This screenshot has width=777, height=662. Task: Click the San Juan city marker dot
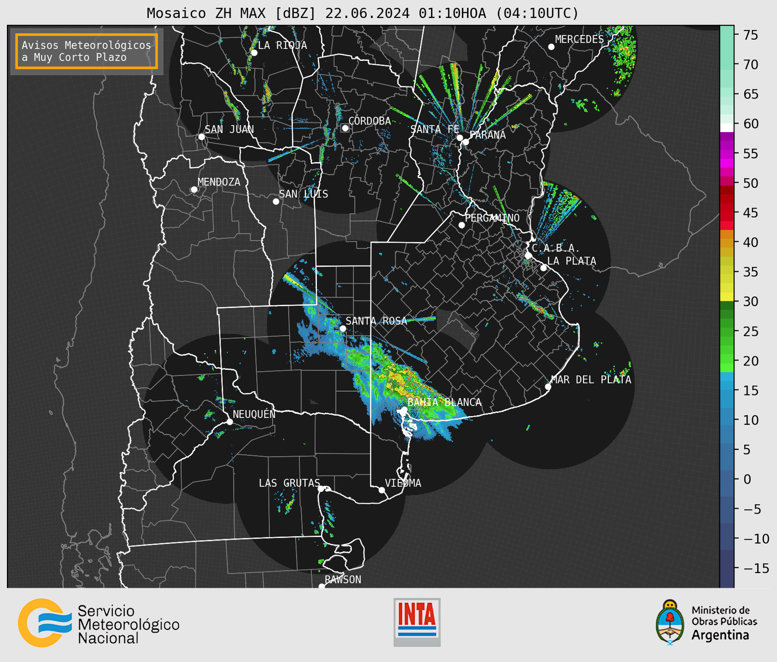pyautogui.click(x=201, y=137)
